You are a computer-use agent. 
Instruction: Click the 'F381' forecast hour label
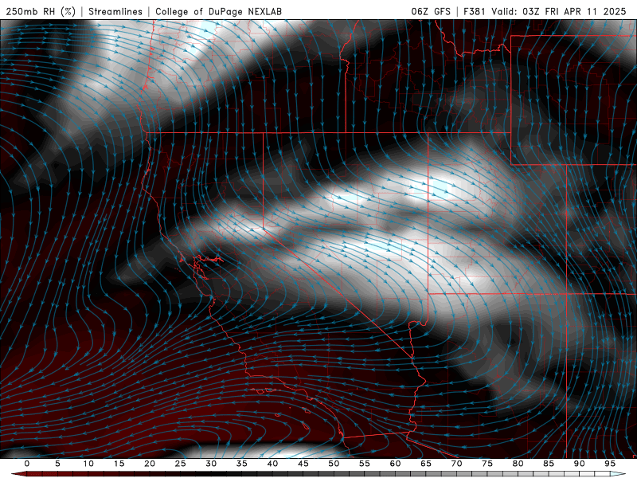coord(474,11)
